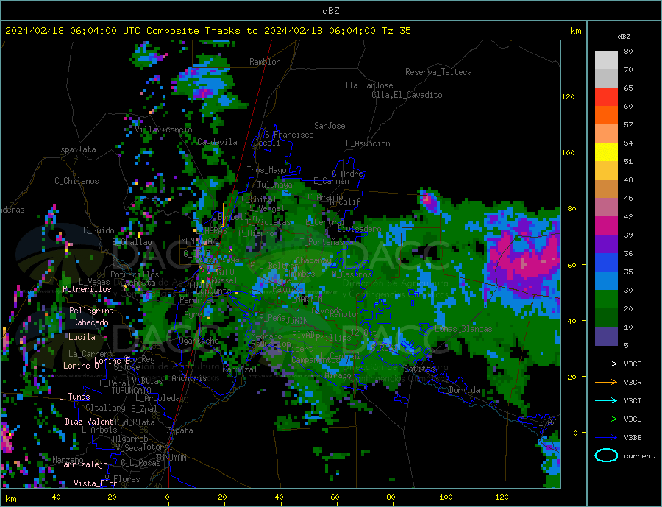This screenshot has width=662, height=507.
Task: Click the 'Tres_Mayo' map label
Action: pyautogui.click(x=266, y=170)
